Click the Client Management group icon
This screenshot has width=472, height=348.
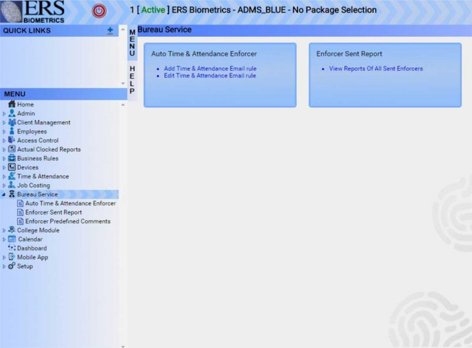12,122
